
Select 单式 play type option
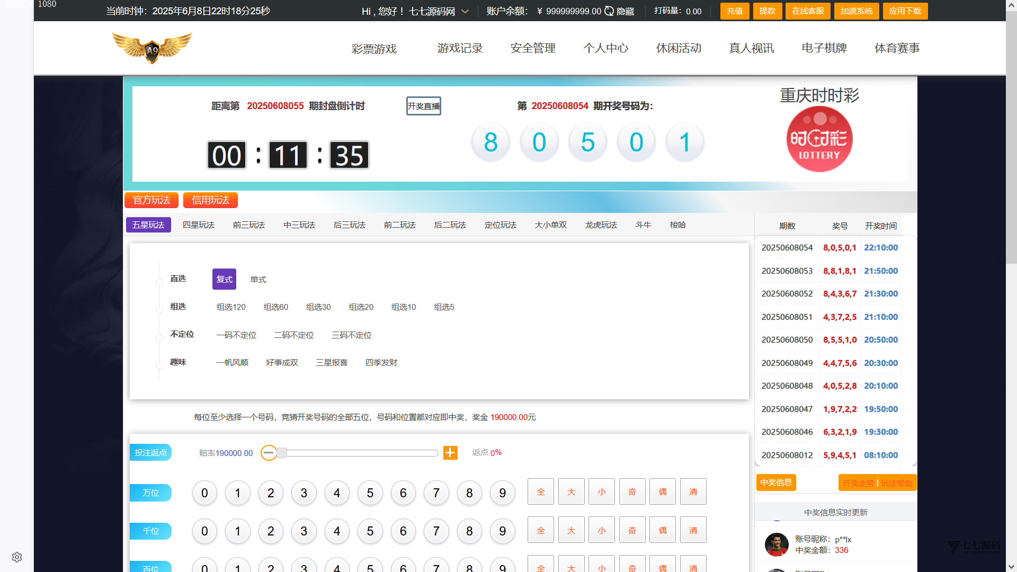click(258, 280)
